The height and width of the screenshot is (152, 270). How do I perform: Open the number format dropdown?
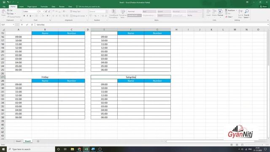click(x=106, y=11)
